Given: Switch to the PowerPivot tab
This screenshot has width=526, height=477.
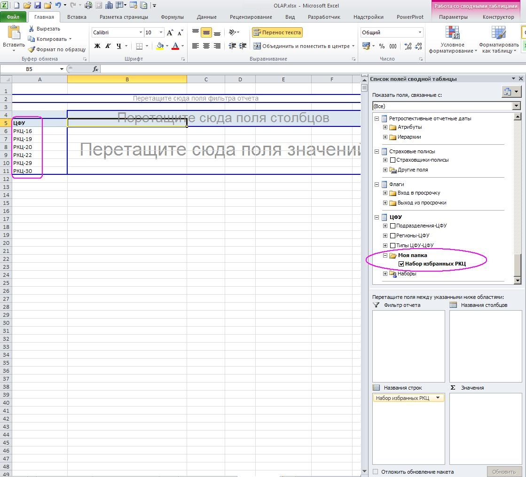Looking at the screenshot, I should pos(410,17).
